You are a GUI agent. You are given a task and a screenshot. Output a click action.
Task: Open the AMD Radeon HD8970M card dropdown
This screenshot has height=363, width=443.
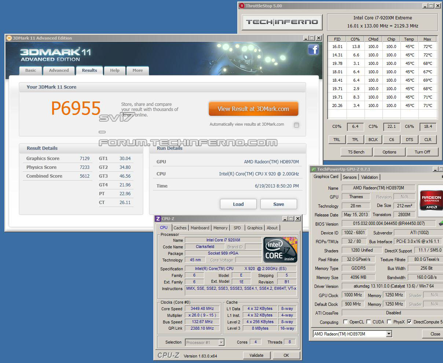[389, 334]
